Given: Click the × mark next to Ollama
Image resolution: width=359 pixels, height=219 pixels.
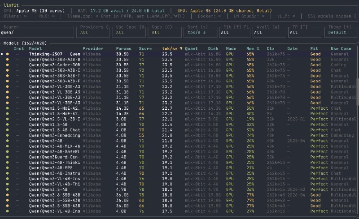Looking at the screenshot, I should click(25, 16).
